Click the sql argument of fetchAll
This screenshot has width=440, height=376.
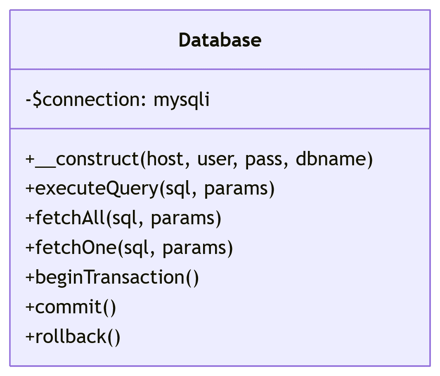pyautogui.click(x=125, y=218)
